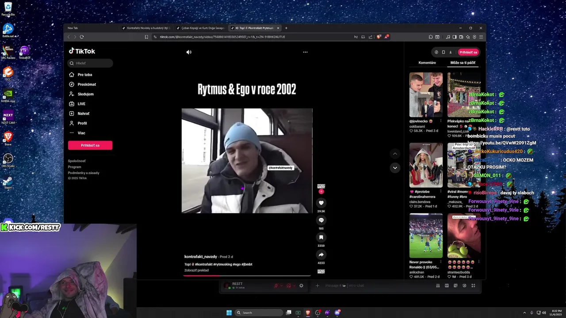This screenshot has width=566, height=318.
Task: Open the Discord emoji picker
Action: pyautogui.click(x=464, y=286)
